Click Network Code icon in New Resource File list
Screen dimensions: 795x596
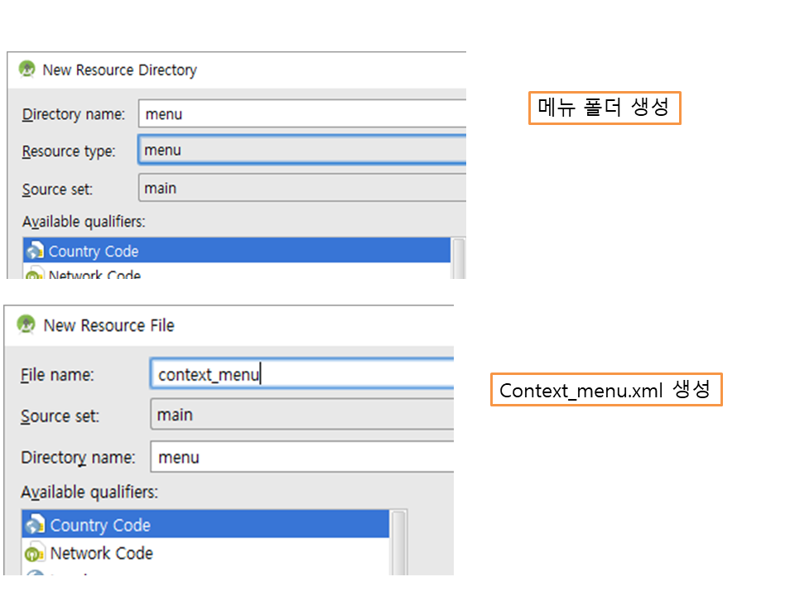click(x=36, y=553)
